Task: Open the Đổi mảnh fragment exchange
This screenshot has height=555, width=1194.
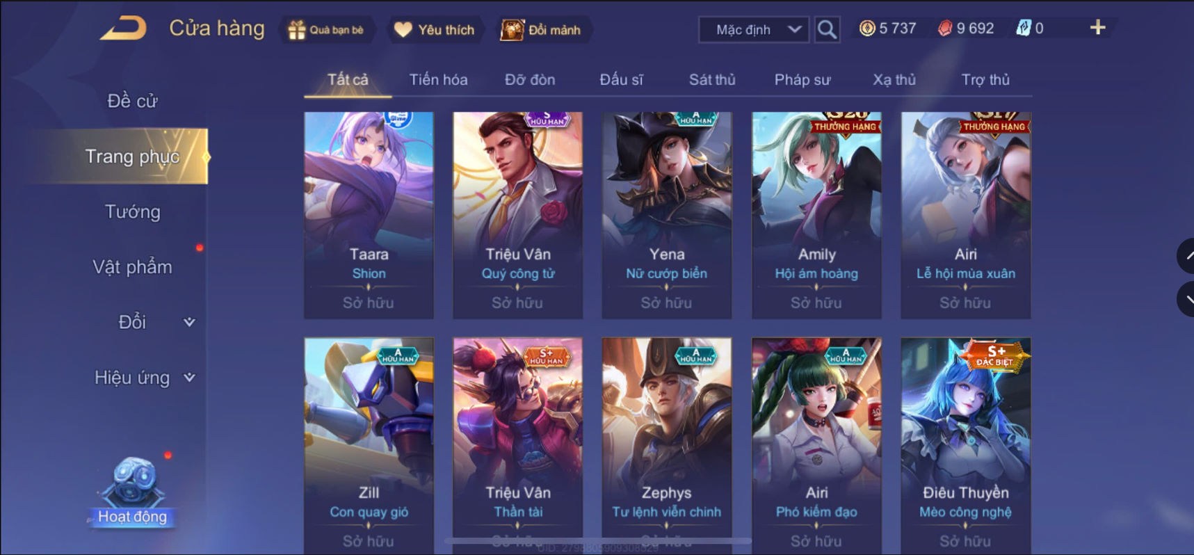Action: (513, 30)
